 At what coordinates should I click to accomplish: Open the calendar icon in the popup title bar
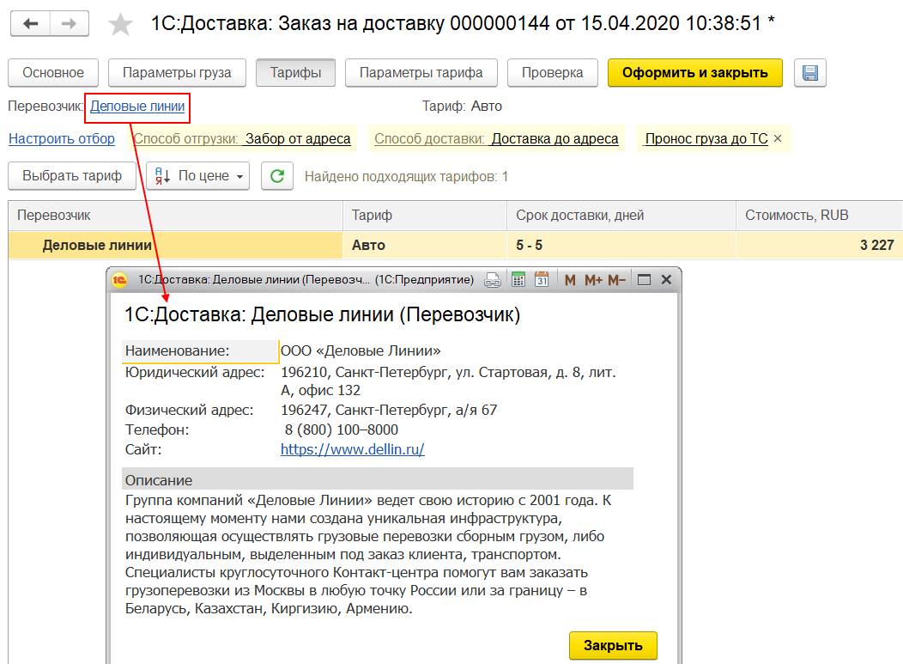[542, 280]
